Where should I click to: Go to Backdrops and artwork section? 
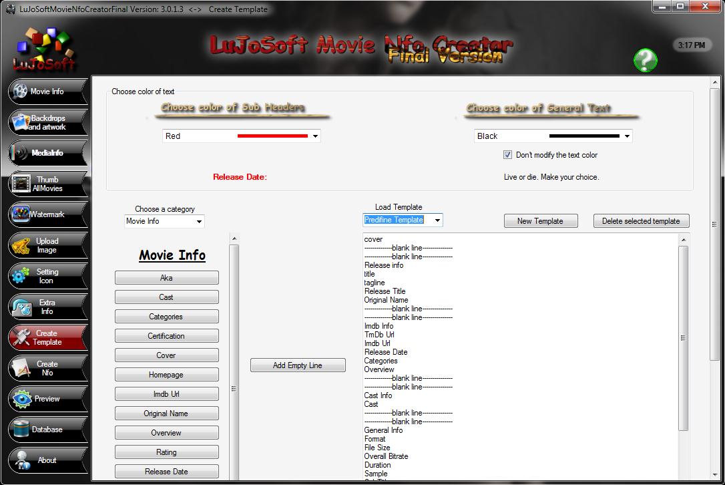[47, 122]
